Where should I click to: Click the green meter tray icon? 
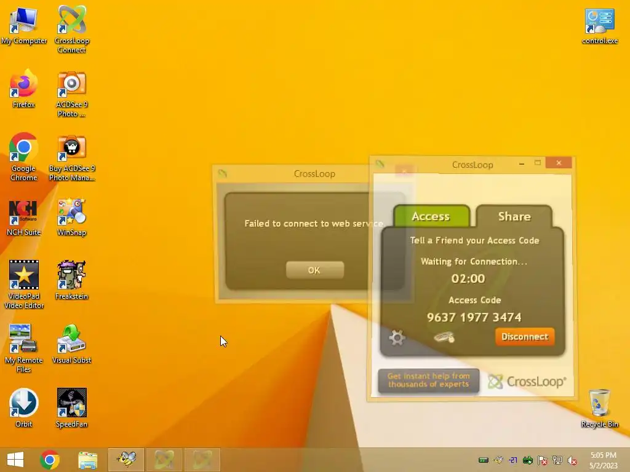point(484,460)
